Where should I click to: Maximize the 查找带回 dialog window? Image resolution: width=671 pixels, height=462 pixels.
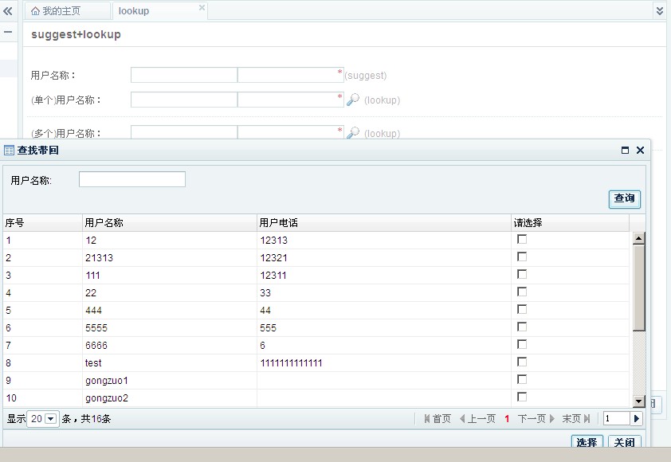(x=626, y=150)
